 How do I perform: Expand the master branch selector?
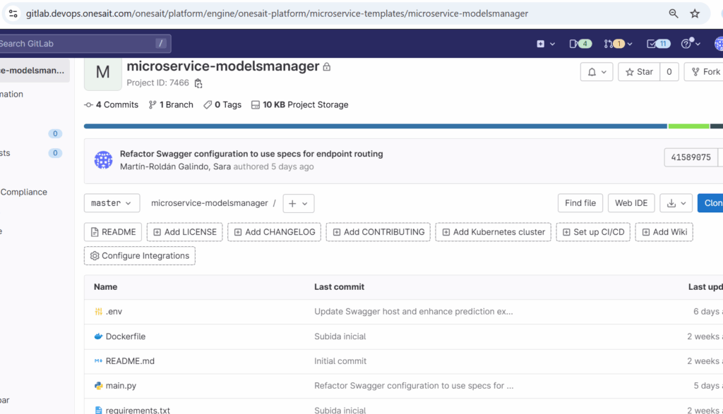[x=112, y=203]
